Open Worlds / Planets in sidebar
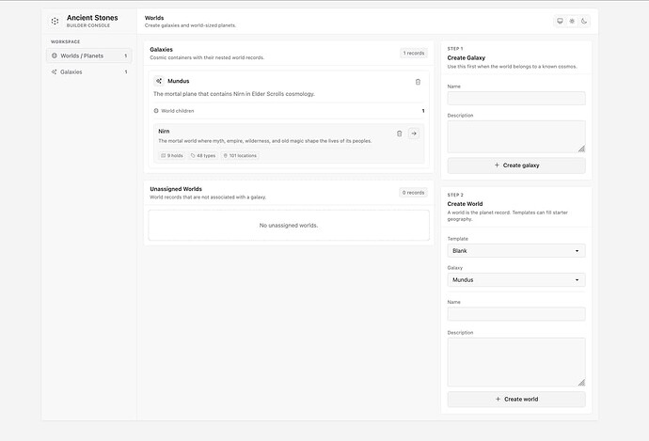Screen dimensions: 649x441 [89, 55]
